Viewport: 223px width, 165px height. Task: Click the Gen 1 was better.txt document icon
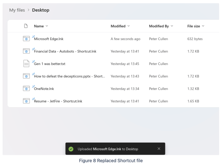[x=26, y=63]
